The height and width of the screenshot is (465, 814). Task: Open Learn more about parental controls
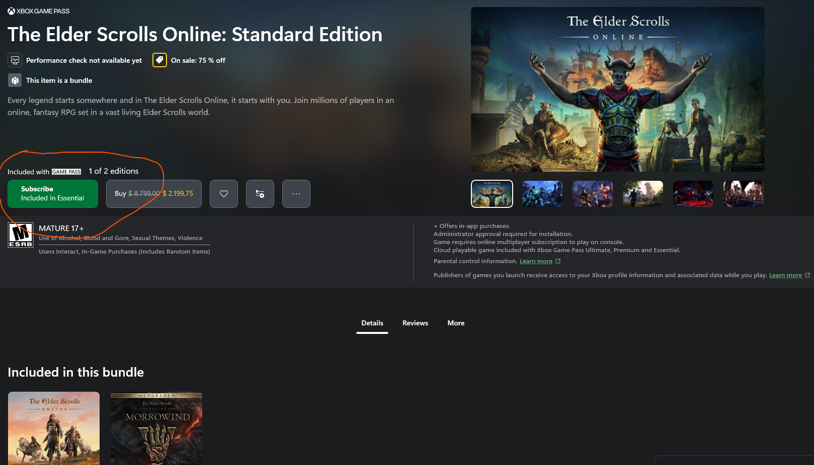(x=536, y=261)
